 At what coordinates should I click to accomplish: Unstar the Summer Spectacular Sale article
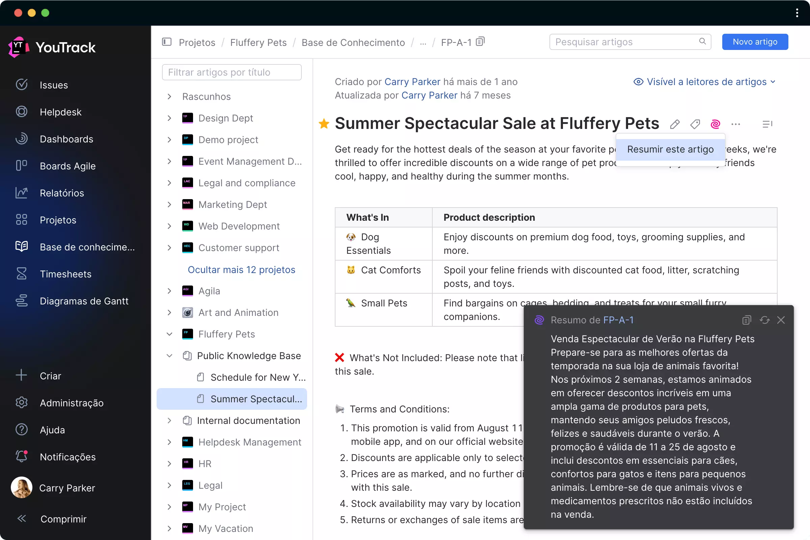[x=324, y=124]
